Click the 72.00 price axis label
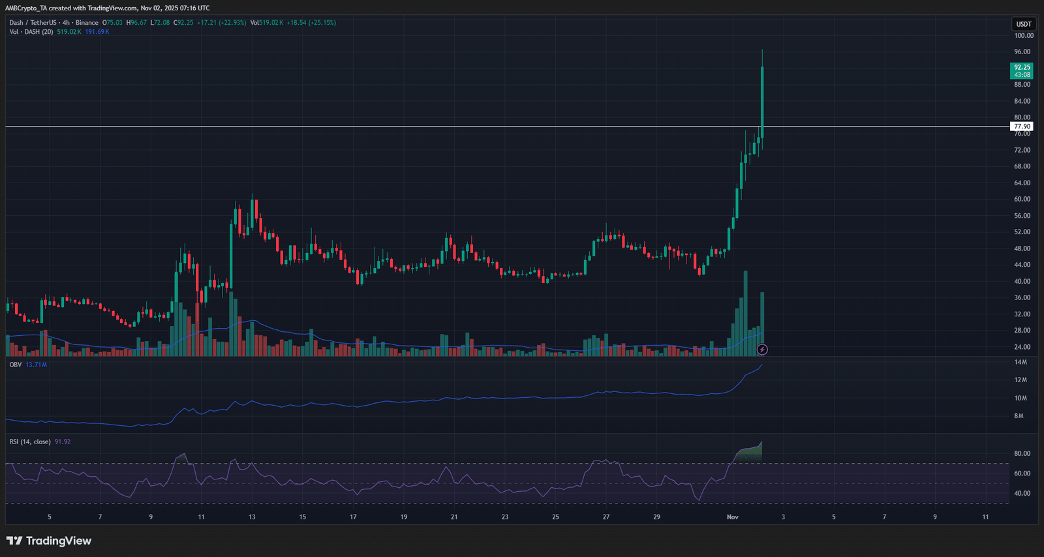This screenshot has width=1044, height=557. [x=1022, y=150]
